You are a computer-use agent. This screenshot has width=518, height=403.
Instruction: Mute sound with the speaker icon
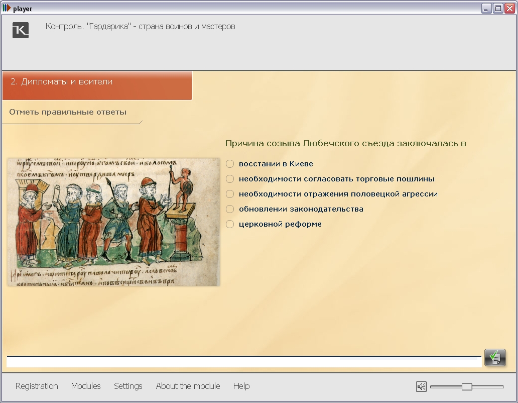coord(421,386)
